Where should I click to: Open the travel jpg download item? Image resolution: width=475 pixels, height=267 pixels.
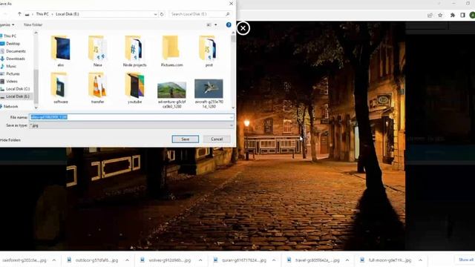pos(313,260)
